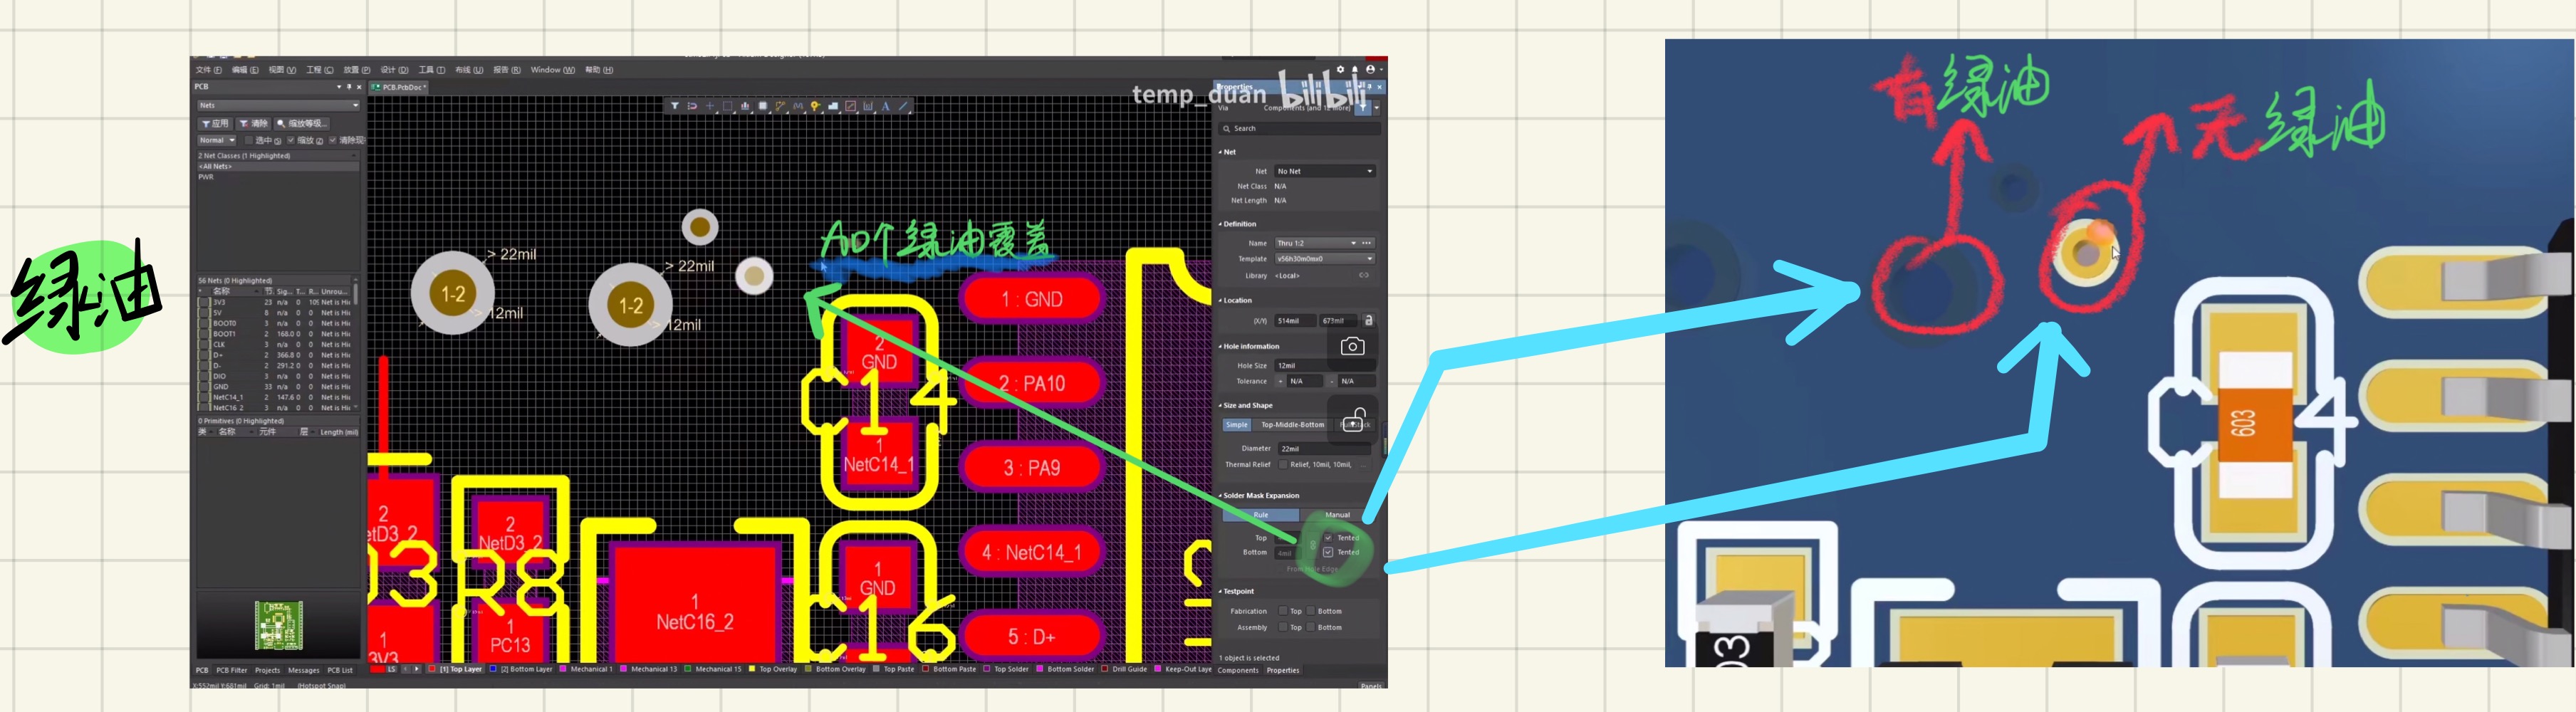Open the PCB panel options dropdown arrow
The height and width of the screenshot is (712, 2576).
pyautogui.click(x=339, y=87)
